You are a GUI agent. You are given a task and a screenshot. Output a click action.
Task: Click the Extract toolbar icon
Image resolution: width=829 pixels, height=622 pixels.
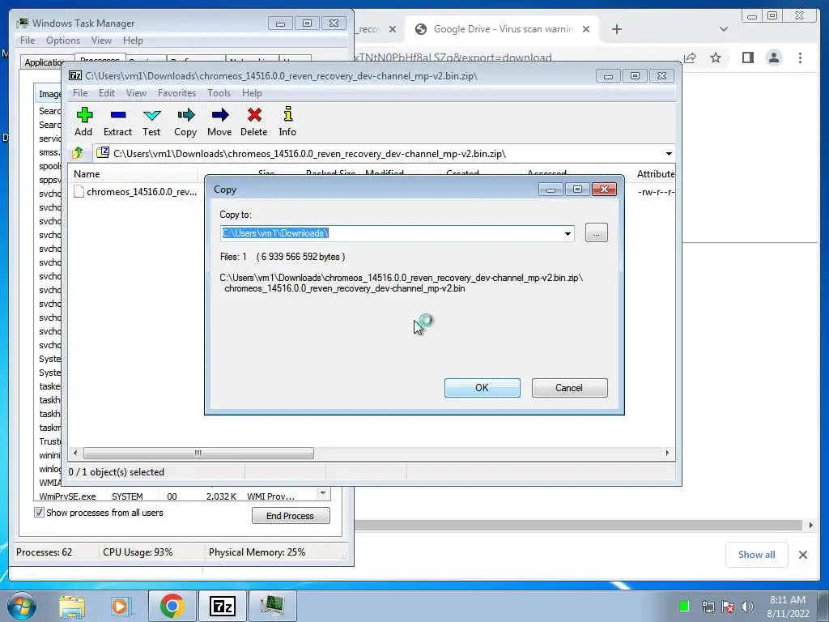tap(117, 121)
